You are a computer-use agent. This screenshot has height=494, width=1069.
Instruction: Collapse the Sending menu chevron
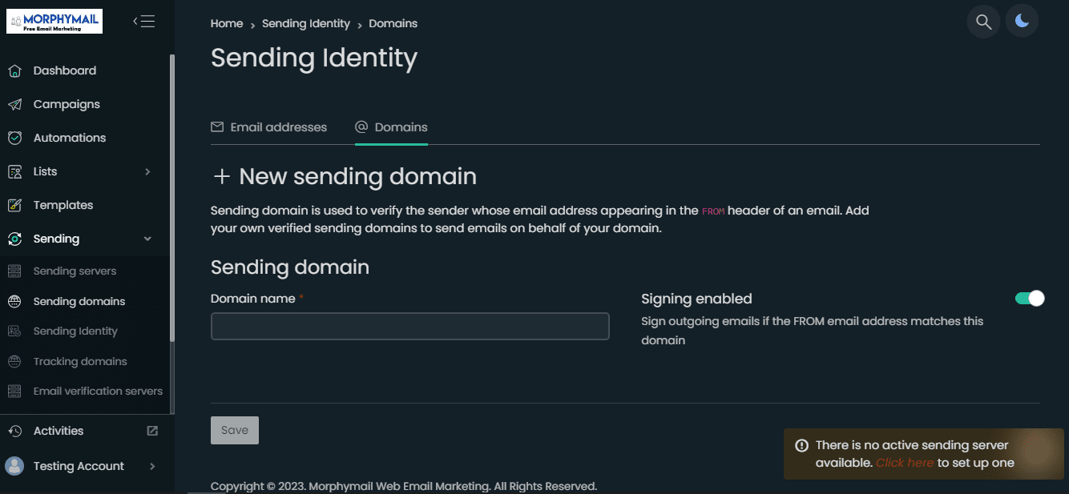(147, 239)
